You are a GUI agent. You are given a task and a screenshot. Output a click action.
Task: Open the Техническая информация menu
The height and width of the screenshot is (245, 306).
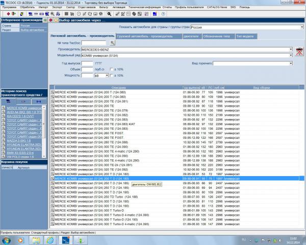pos(144,7)
